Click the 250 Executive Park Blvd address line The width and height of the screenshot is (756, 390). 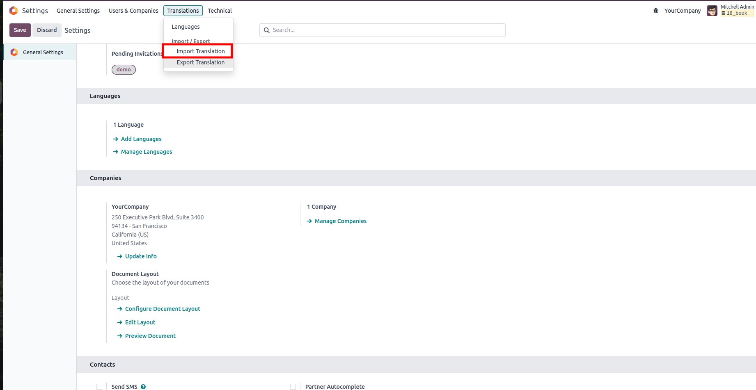[x=158, y=218]
